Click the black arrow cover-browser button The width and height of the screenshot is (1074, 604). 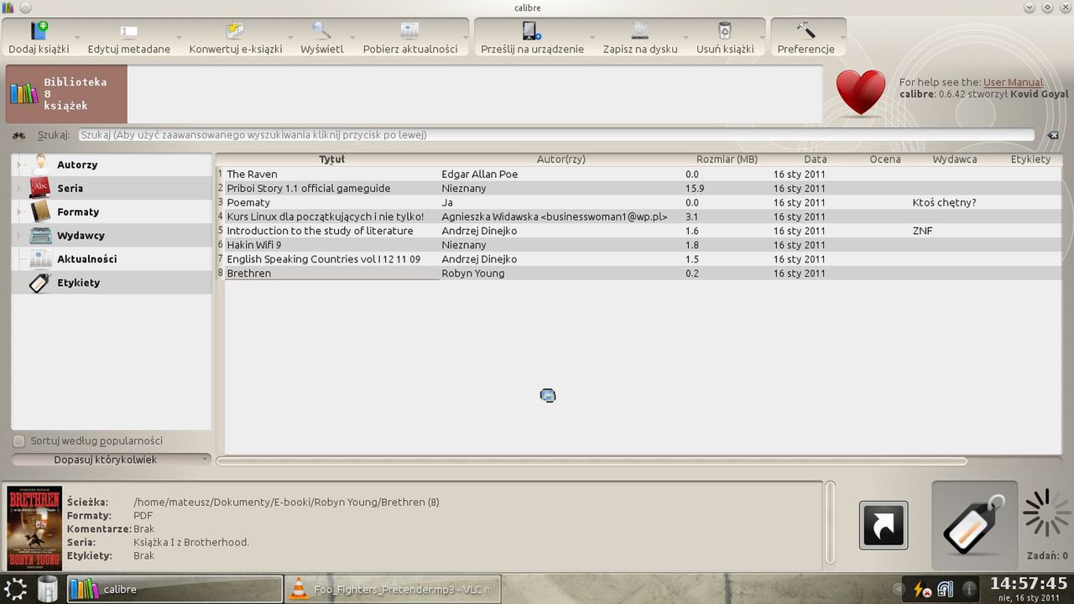pos(884,525)
